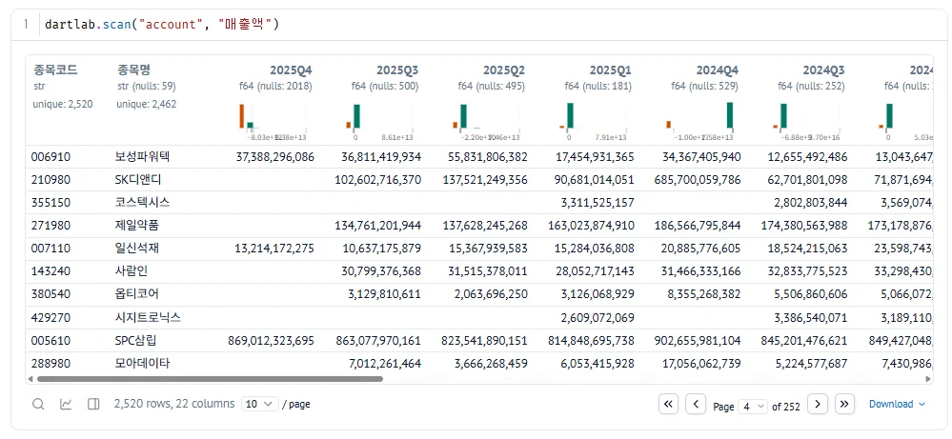Viewport: 952px width, 439px height.
Task: Expand the Download menu
Action: [897, 404]
